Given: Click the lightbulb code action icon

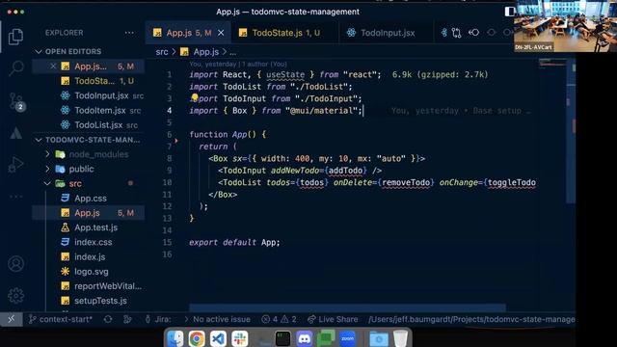Looking at the screenshot, I should pos(195,97).
